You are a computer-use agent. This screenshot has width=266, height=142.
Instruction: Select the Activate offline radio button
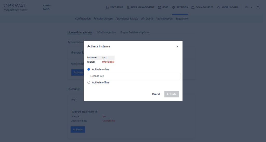pyautogui.click(x=89, y=82)
